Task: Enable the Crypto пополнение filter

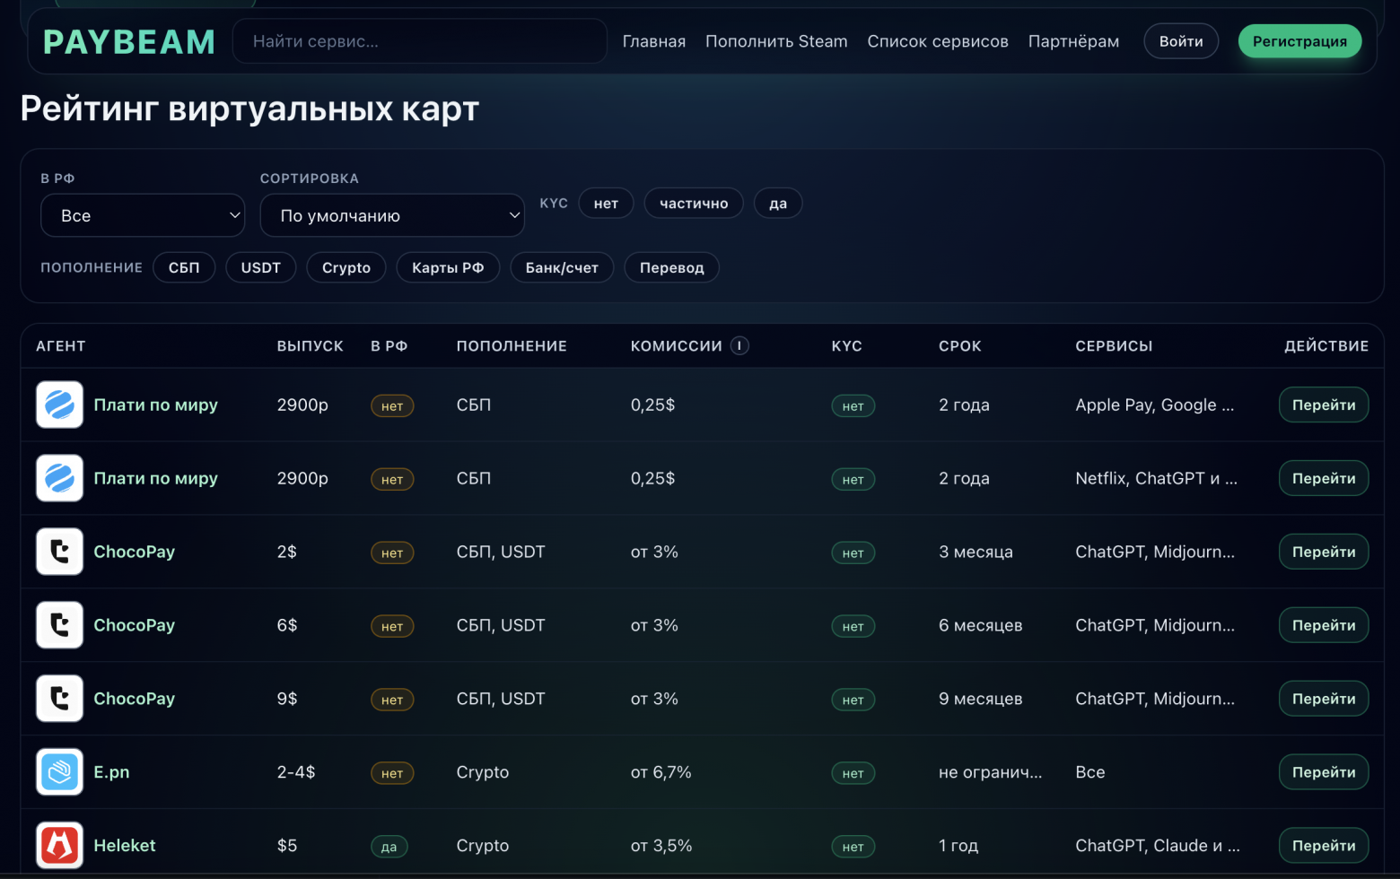Action: click(x=346, y=267)
